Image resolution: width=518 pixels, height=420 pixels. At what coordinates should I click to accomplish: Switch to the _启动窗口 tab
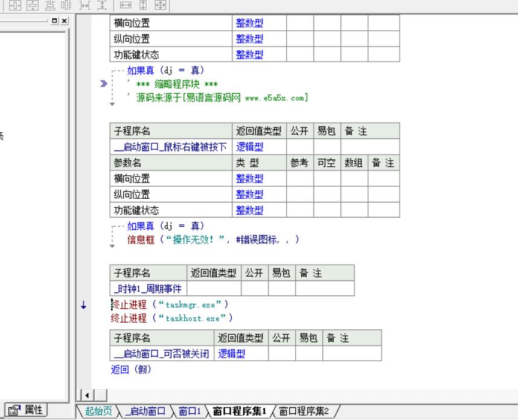145,411
